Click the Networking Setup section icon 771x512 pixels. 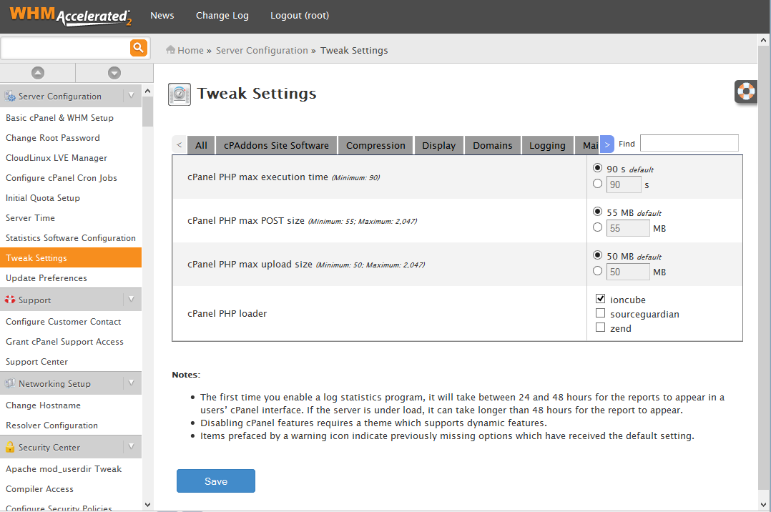point(10,384)
